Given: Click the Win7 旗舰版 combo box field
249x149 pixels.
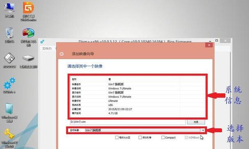Looking at the screenshot, I should (143, 130).
